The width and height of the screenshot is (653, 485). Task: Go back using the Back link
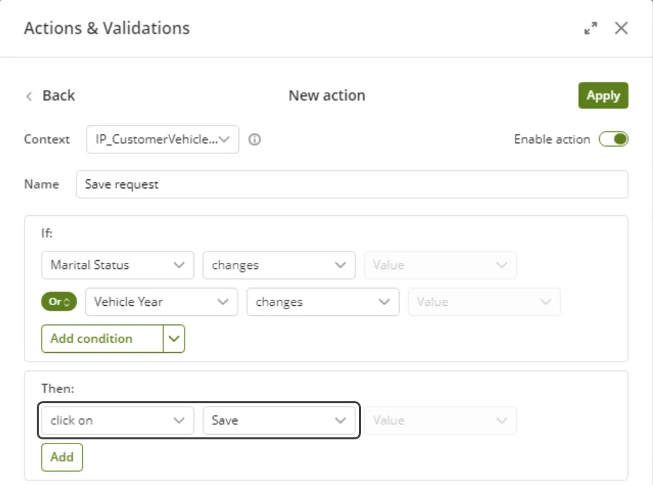50,95
